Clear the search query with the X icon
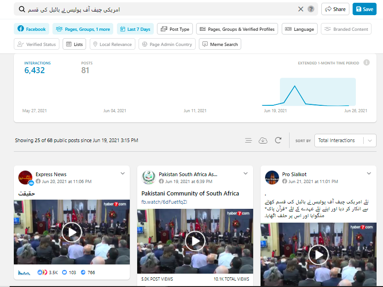Image resolution: width=383 pixels, height=287 pixels. [301, 9]
